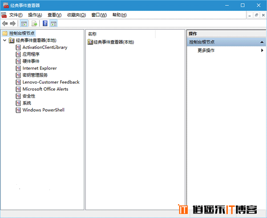This screenshot has width=267, height=218.
Task: Select 控制台根节点 in the tree
Action: pos(22,33)
